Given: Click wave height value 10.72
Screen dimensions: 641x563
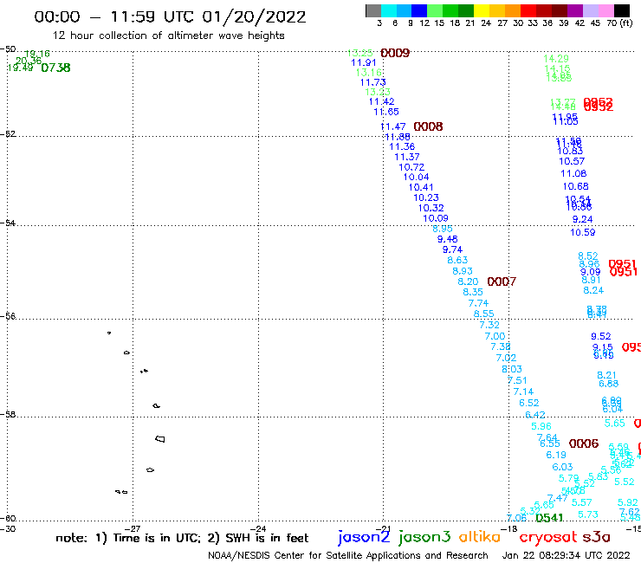Looking at the screenshot, I should [411, 167].
